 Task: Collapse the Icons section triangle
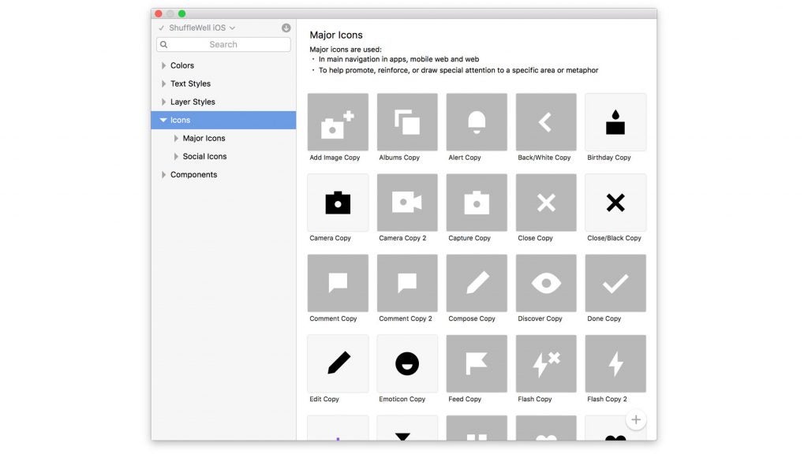163,120
